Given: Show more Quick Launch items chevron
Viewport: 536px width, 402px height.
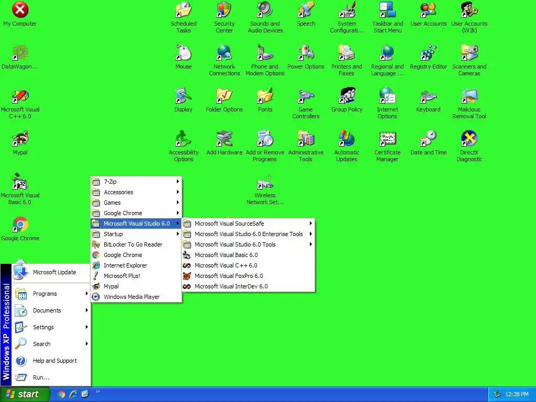Looking at the screenshot, I should coord(98,392).
